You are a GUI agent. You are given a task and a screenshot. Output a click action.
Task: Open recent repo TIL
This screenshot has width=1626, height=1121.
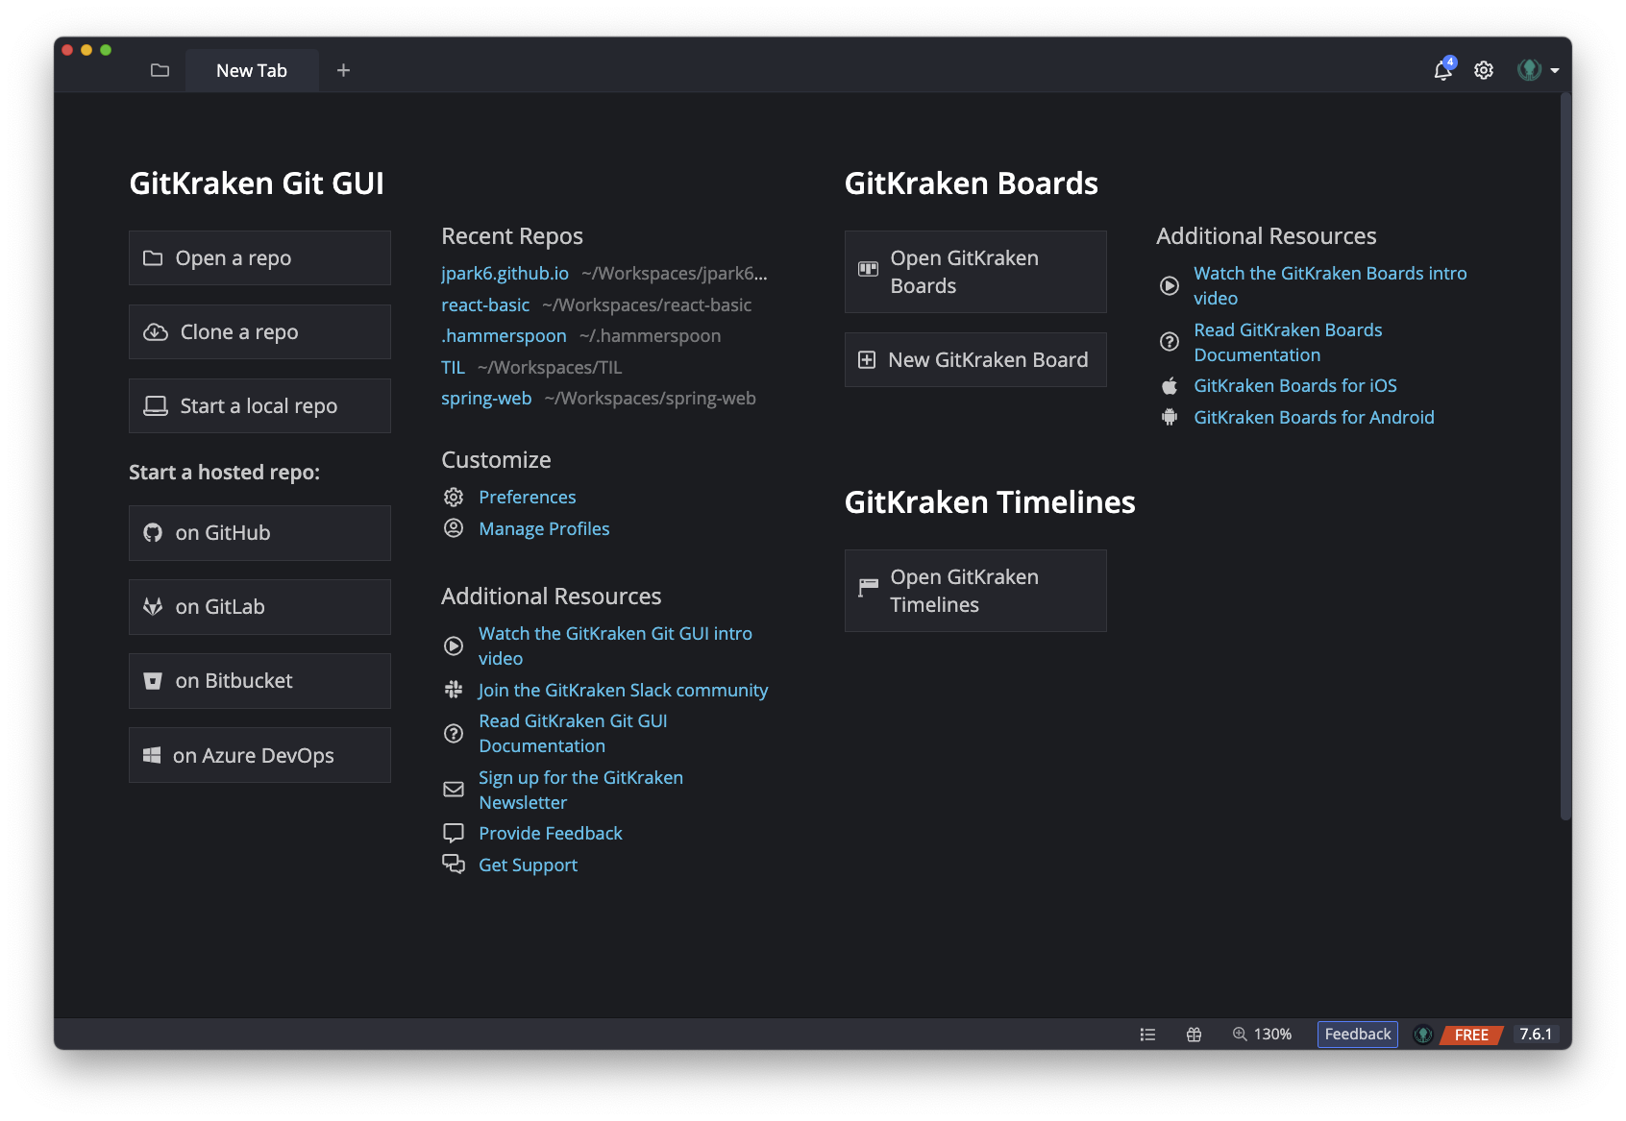click(x=453, y=367)
